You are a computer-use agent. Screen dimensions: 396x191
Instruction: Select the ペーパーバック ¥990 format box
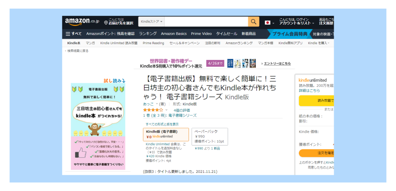click(x=210, y=136)
